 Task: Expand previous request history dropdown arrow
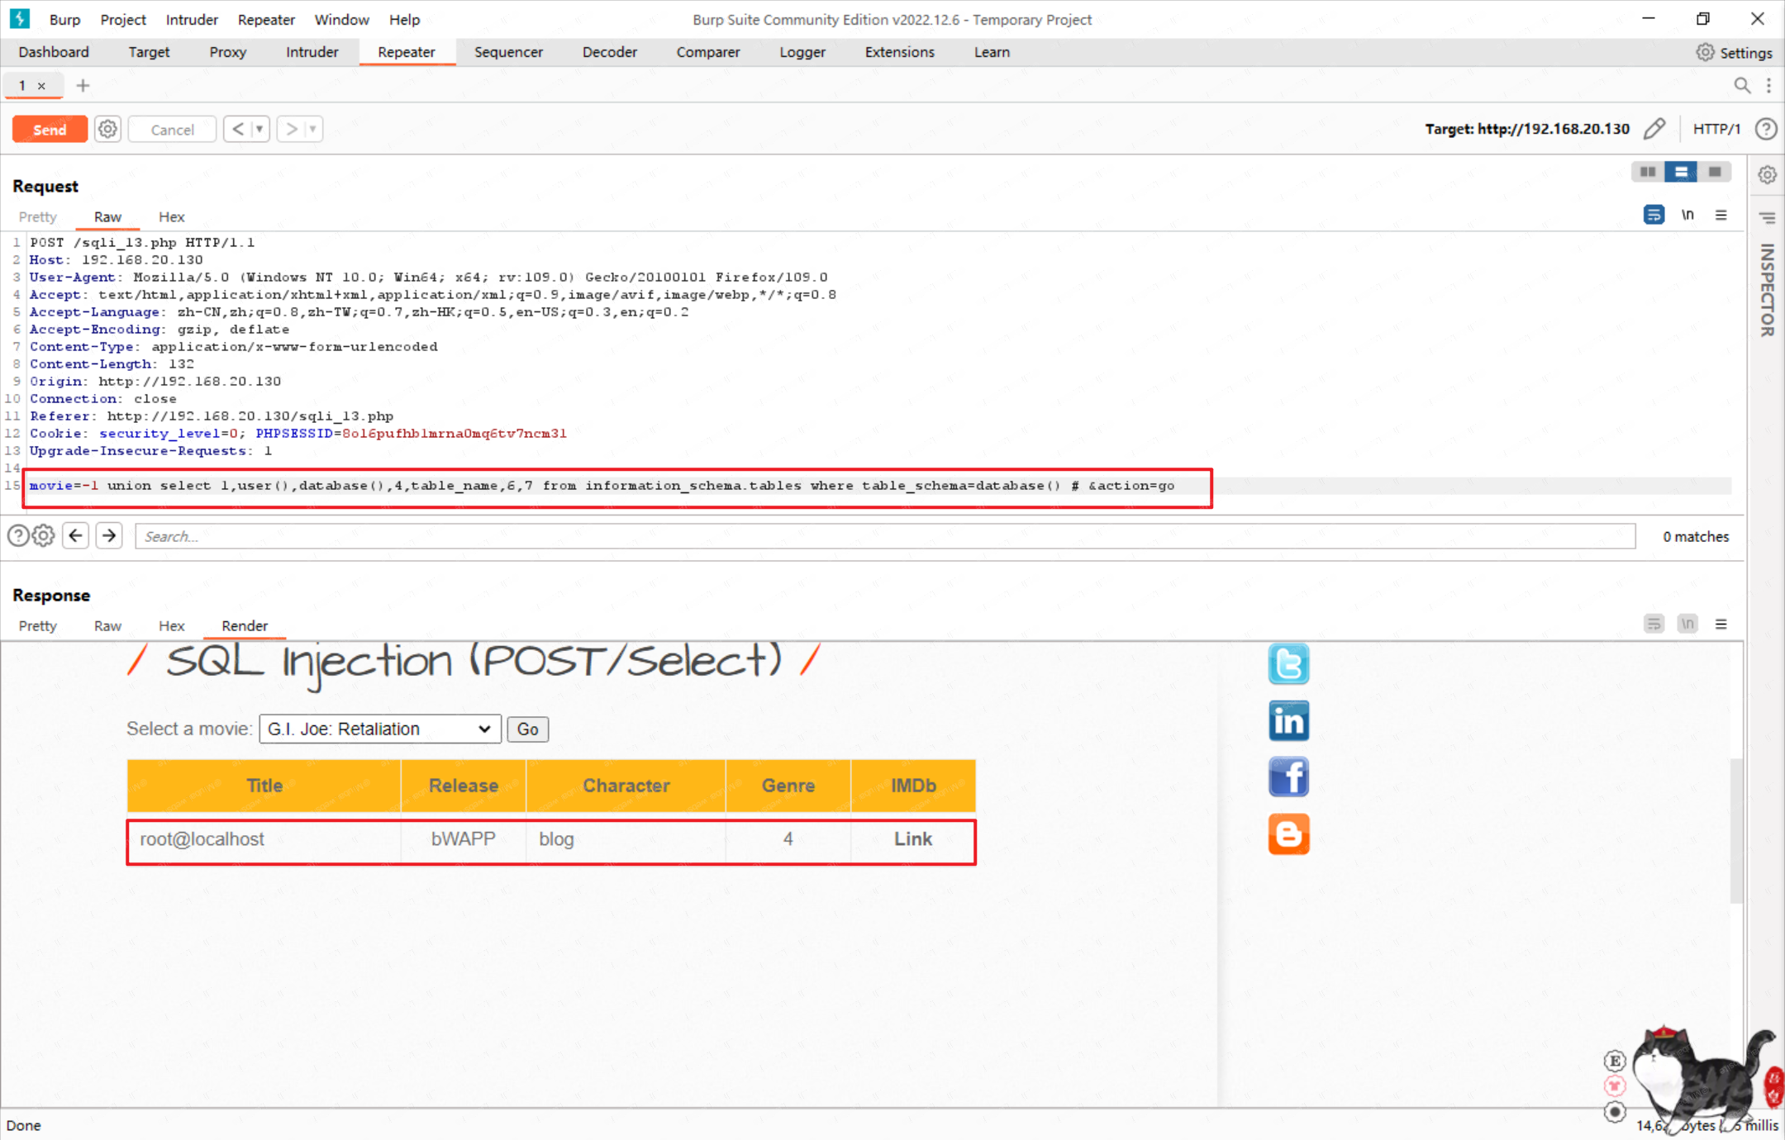[259, 129]
